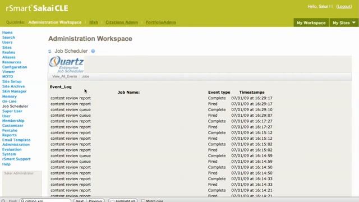Open the Jobs menu item
Viewport: 359px width, 202px height.
pos(85,76)
